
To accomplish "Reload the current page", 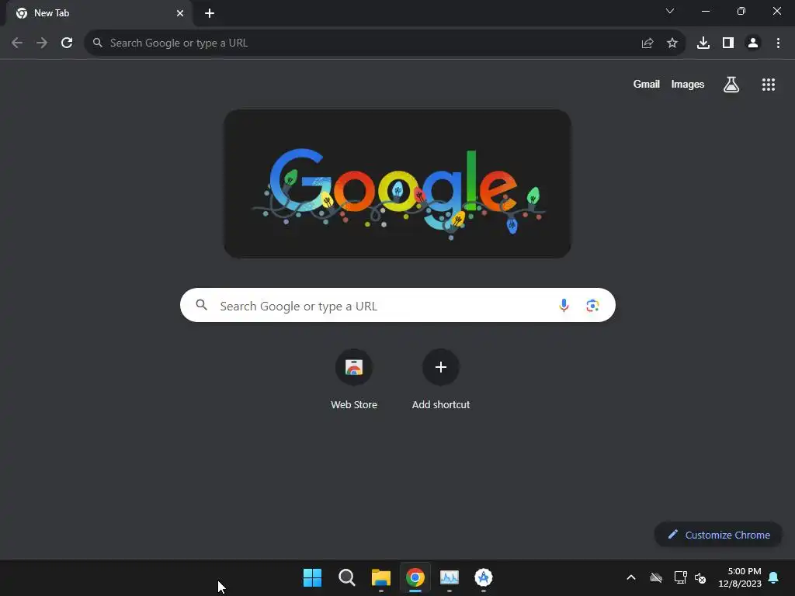I will pos(67,43).
